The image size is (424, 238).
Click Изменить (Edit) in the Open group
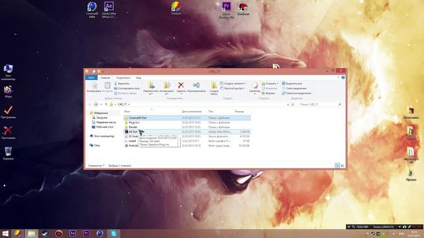[270, 89]
